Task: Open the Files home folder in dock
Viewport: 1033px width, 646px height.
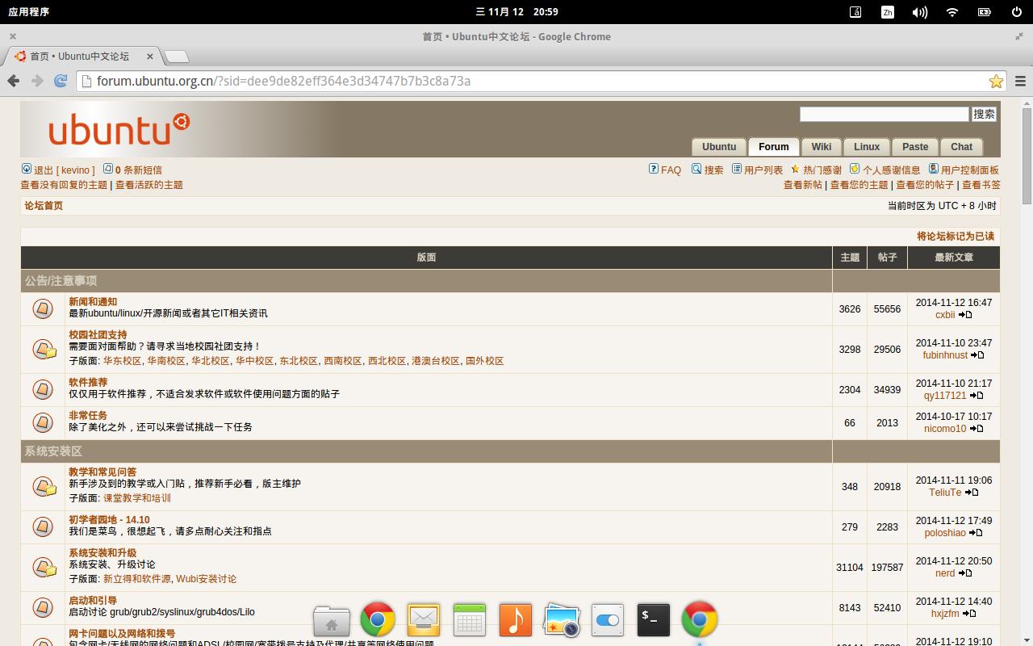Action: click(332, 621)
